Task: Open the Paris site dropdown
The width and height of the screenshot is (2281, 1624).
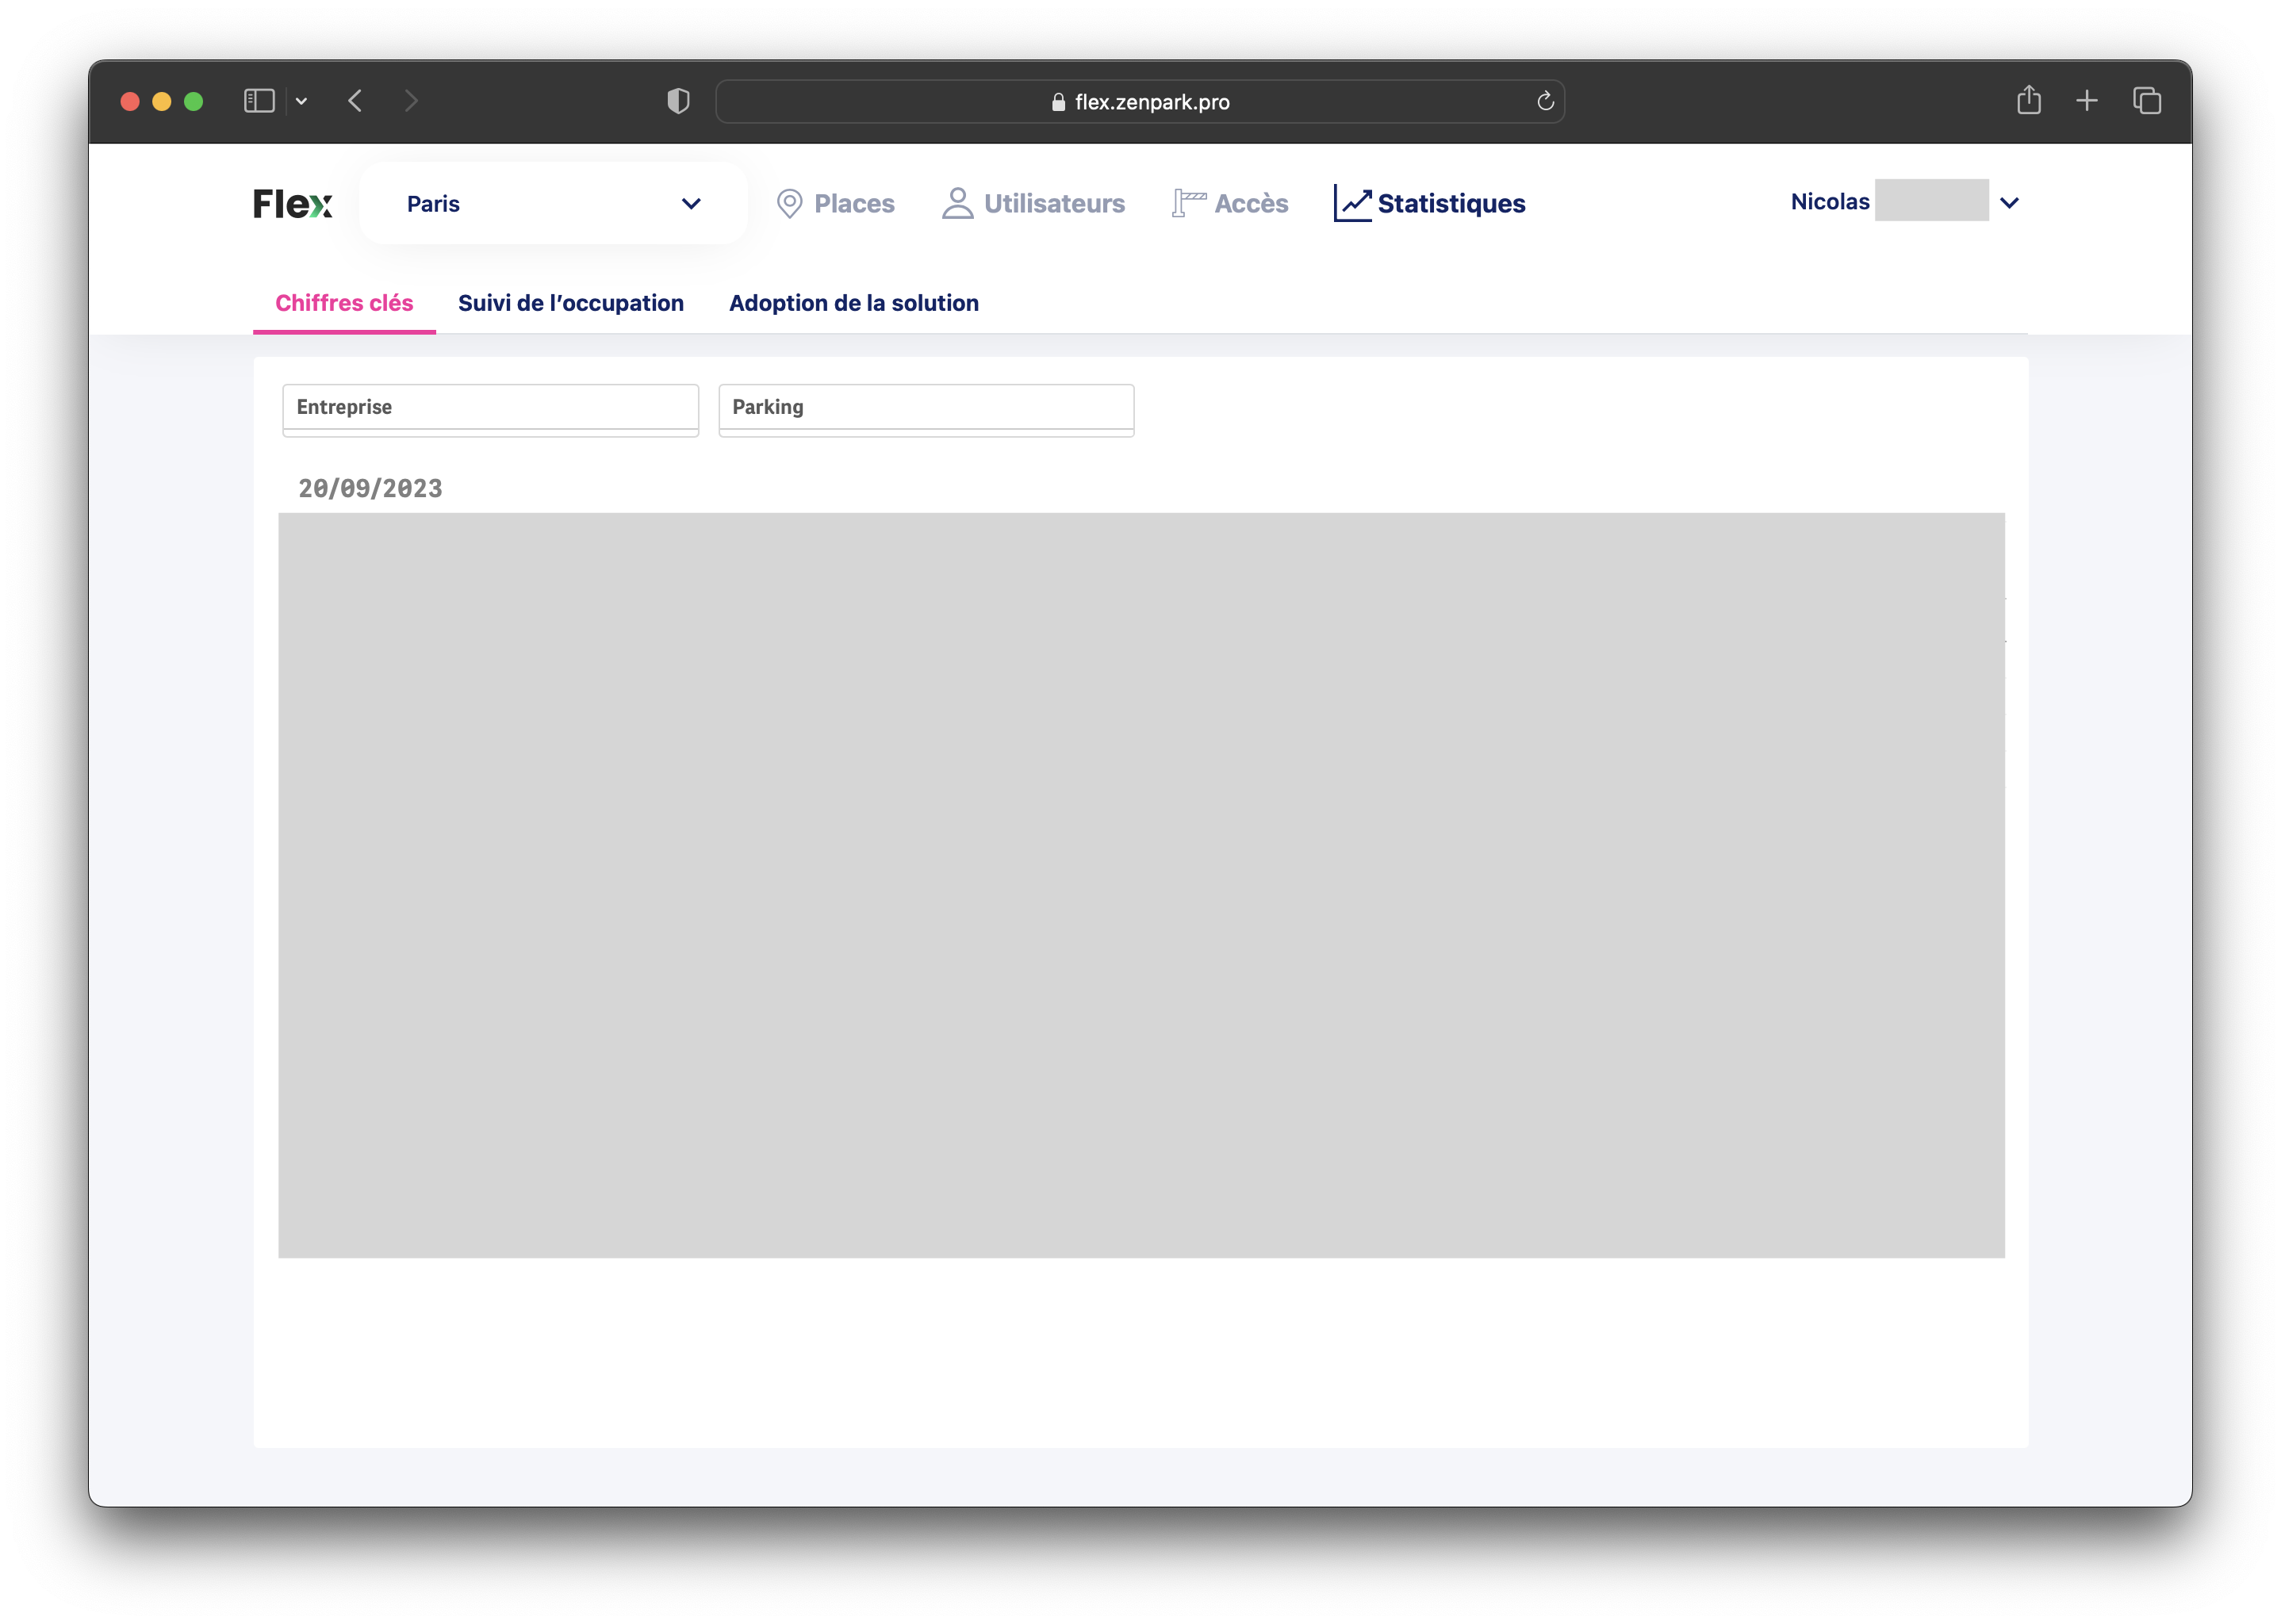Action: click(x=553, y=204)
